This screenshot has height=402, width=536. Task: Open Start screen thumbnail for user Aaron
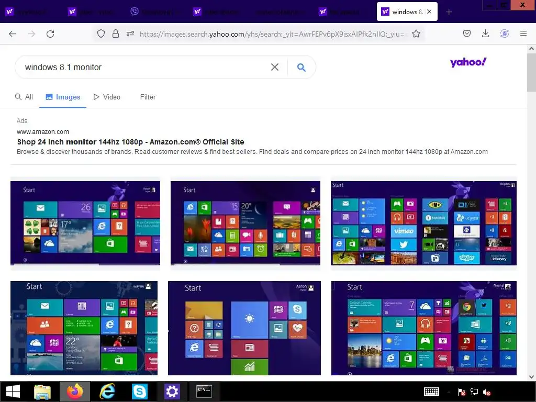tap(244, 328)
